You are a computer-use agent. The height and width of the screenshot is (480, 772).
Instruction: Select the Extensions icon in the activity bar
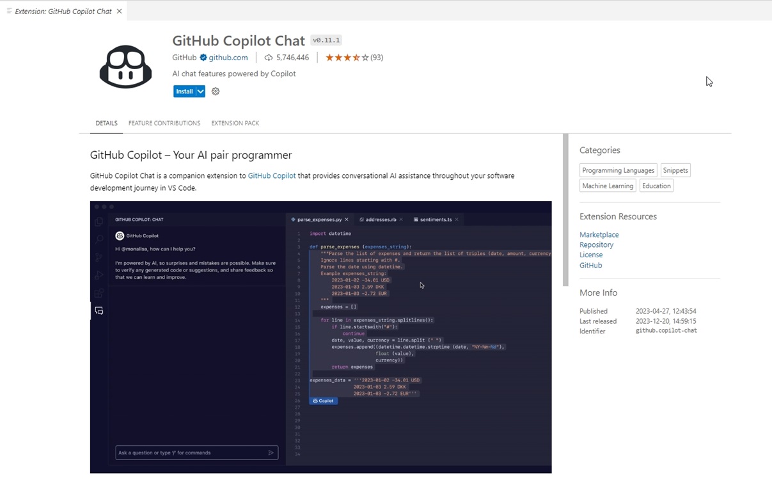pyautogui.click(x=98, y=290)
